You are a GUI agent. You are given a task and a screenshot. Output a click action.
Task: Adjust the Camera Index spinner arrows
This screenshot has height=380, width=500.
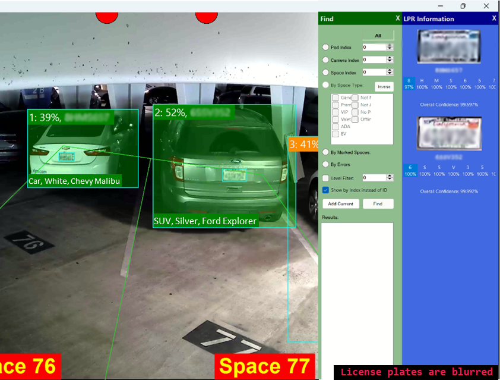(x=390, y=59)
